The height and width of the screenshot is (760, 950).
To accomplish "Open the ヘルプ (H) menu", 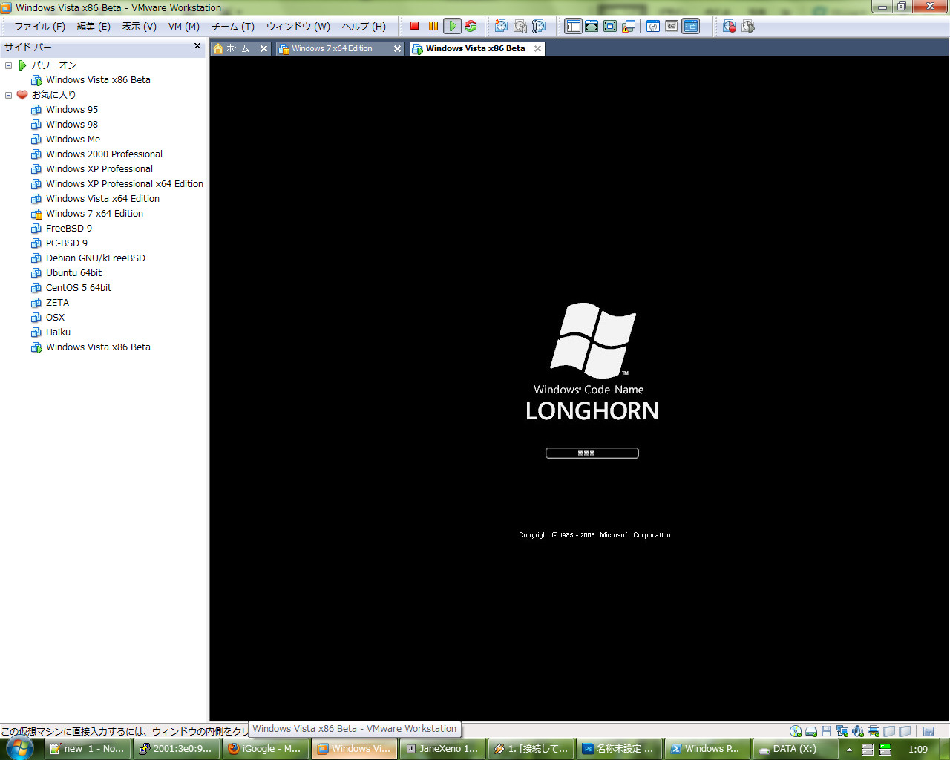I will pyautogui.click(x=364, y=26).
